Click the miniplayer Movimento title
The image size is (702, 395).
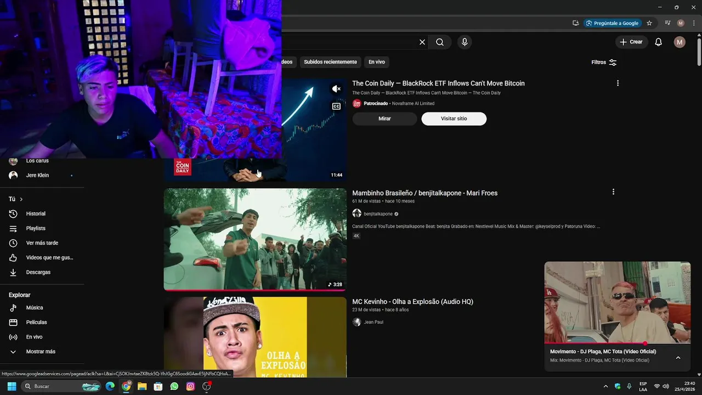(x=603, y=352)
